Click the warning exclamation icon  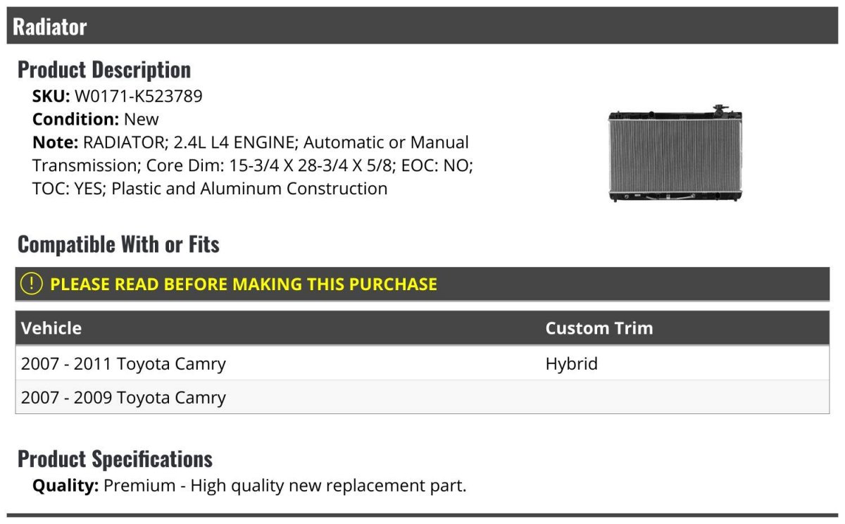pyautogui.click(x=32, y=284)
